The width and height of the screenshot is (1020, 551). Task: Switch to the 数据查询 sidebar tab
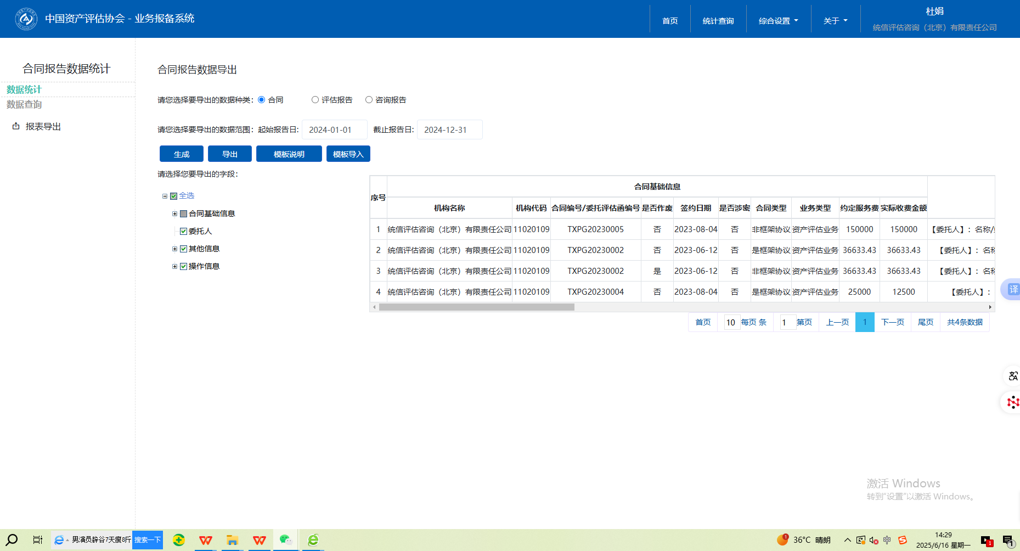(24, 104)
